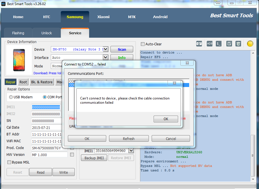259x189 pixels.
Task: Click the ADB icon in log toolbar
Action: (210, 44)
